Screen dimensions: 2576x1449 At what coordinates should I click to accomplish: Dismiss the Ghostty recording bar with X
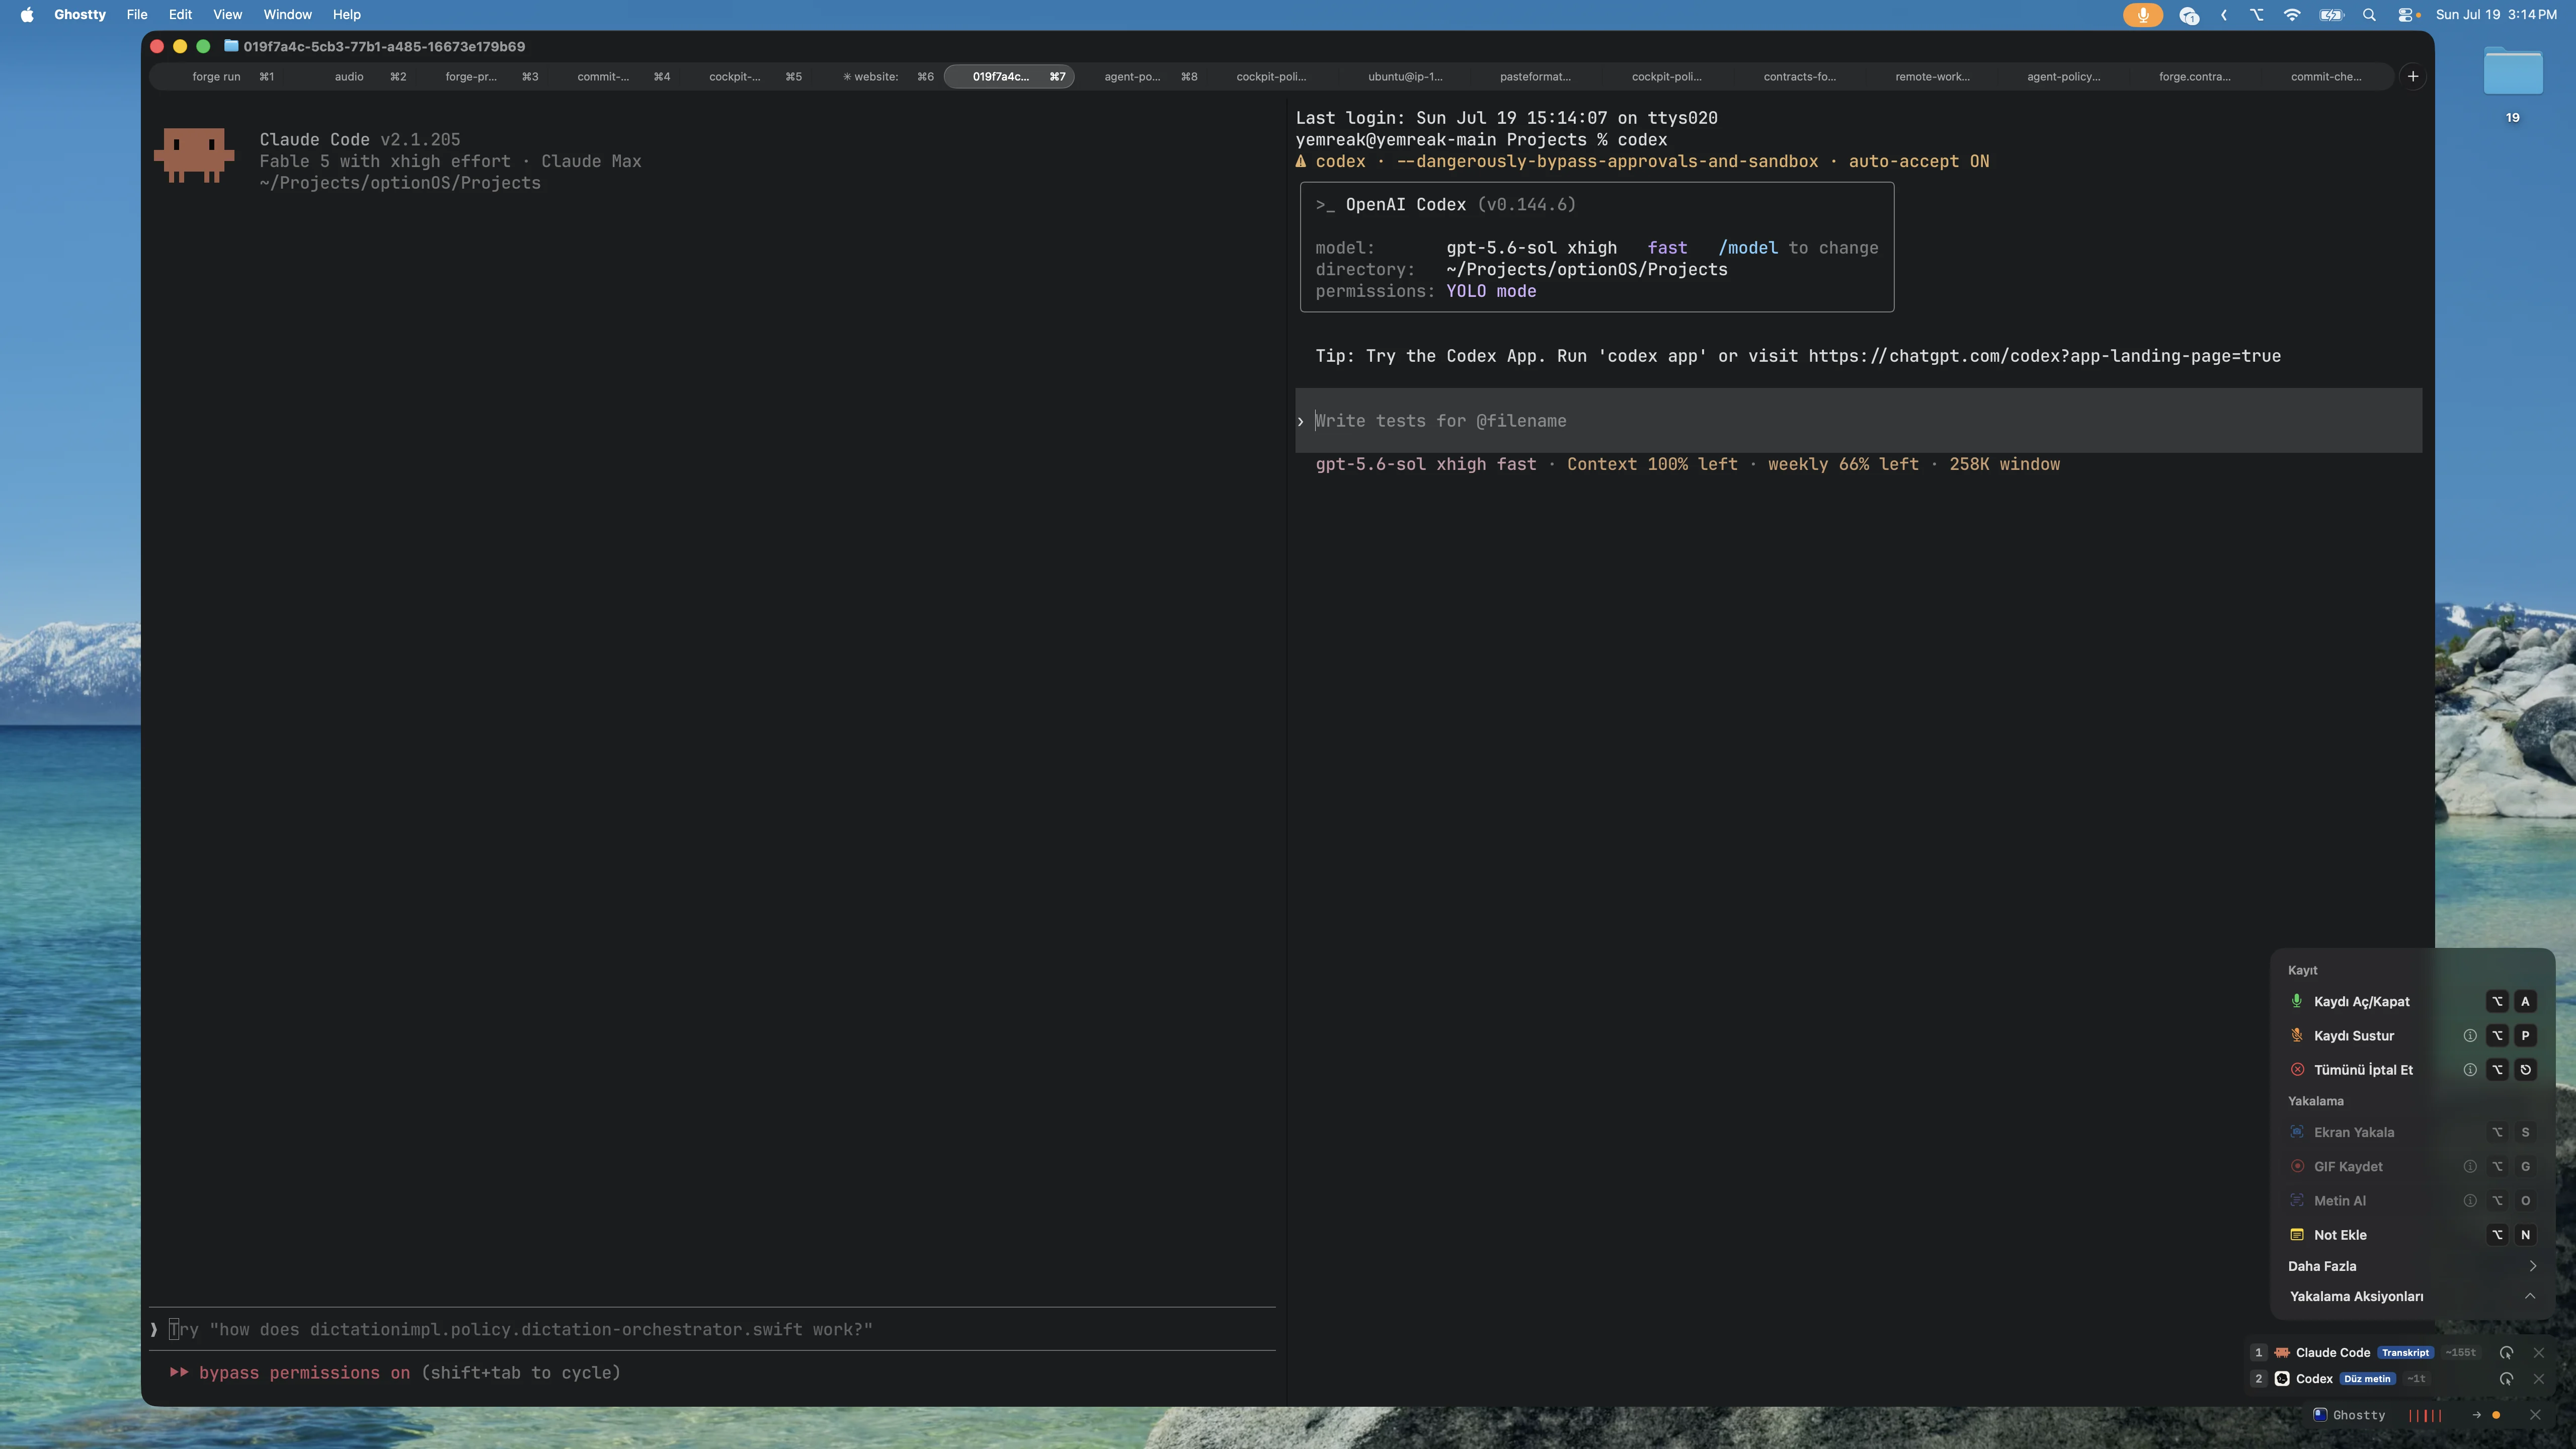tap(2535, 1415)
